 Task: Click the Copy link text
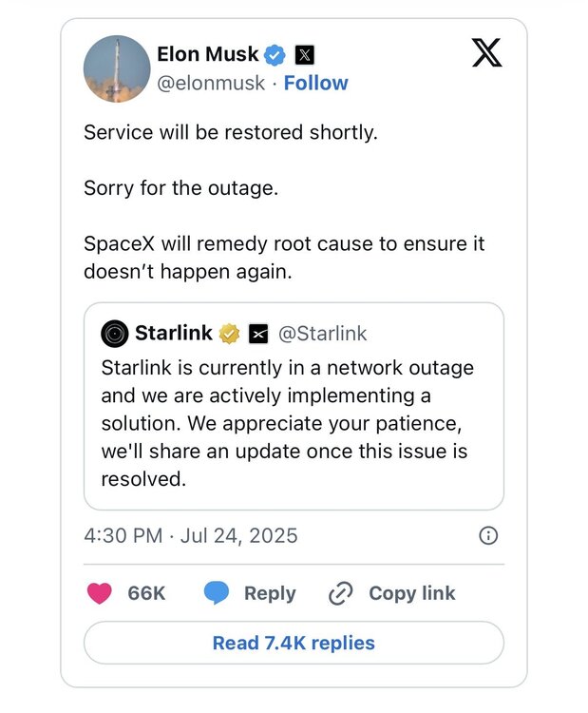(412, 593)
